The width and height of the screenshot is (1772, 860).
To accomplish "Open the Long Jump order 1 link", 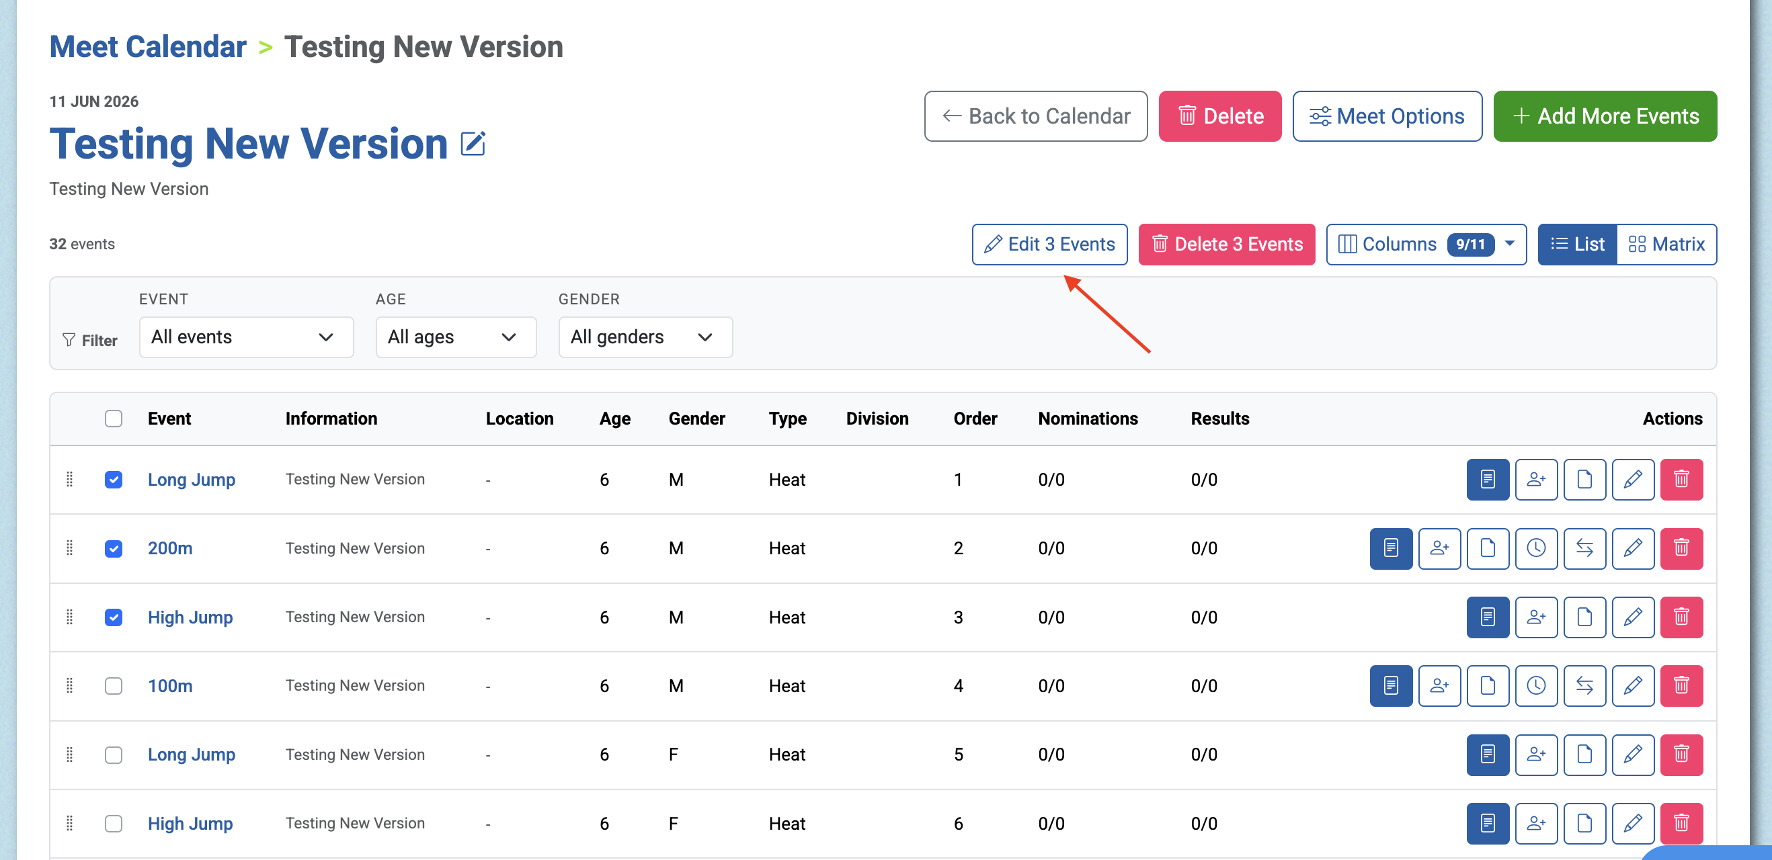I will [x=191, y=479].
